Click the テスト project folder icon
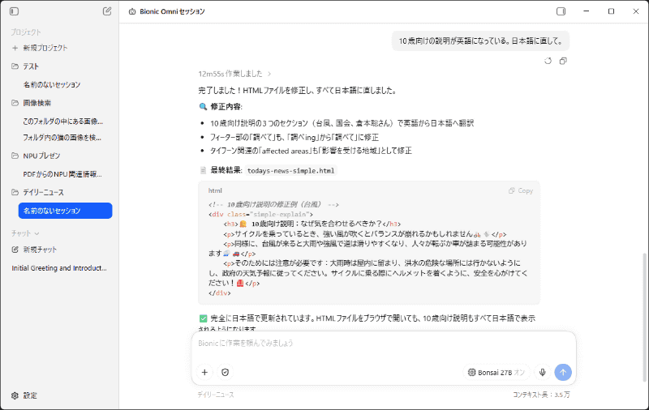This screenshot has width=649, height=410. point(15,66)
